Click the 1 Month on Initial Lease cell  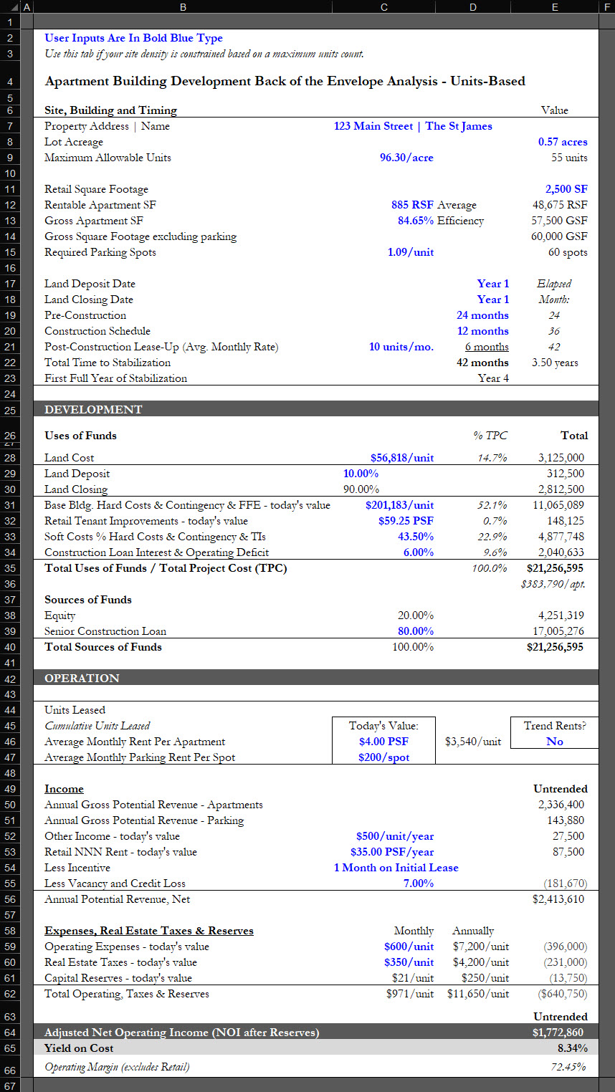click(396, 868)
